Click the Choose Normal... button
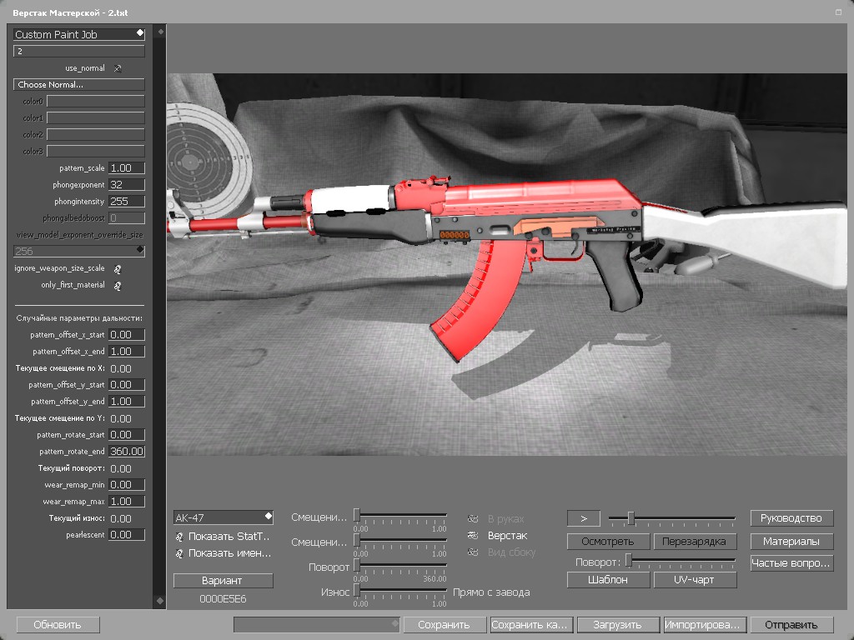Screen dimensions: 854x640 click(79, 84)
